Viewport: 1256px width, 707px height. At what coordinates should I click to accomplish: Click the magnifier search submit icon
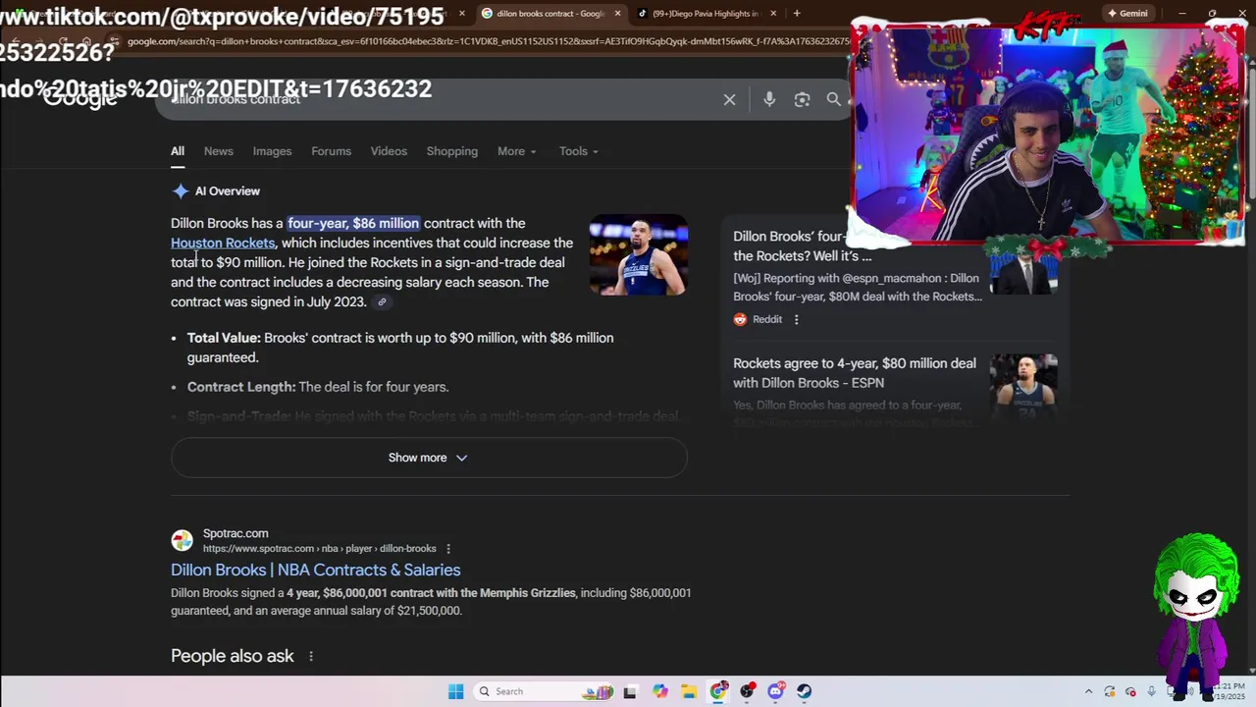pyautogui.click(x=833, y=99)
